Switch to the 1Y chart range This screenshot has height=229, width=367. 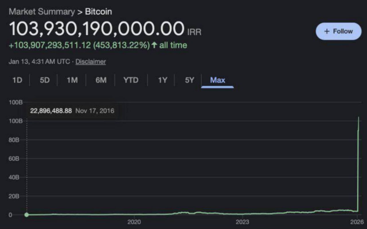tap(162, 80)
